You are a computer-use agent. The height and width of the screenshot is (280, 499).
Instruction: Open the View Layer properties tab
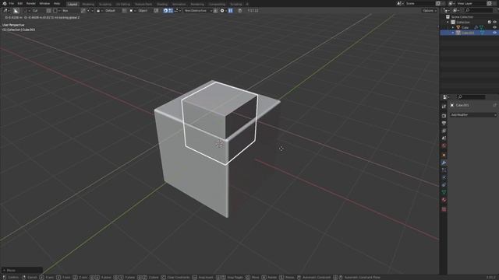click(444, 131)
